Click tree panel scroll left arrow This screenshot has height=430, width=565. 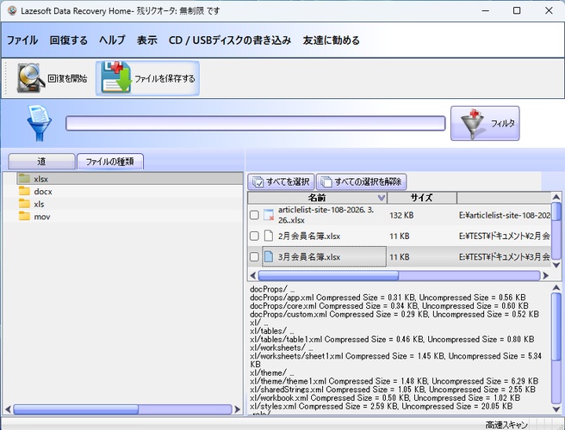click(x=8, y=409)
